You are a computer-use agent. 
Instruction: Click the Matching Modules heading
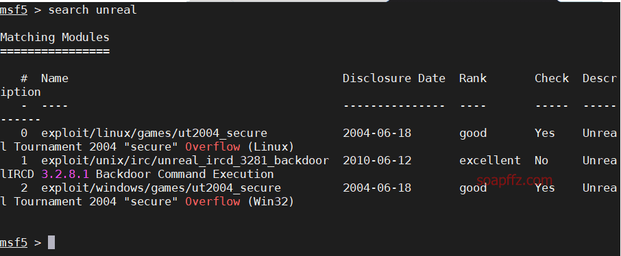pyautogui.click(x=55, y=38)
